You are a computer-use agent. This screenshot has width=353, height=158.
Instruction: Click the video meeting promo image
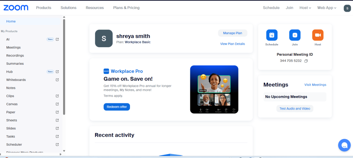pos(214,89)
